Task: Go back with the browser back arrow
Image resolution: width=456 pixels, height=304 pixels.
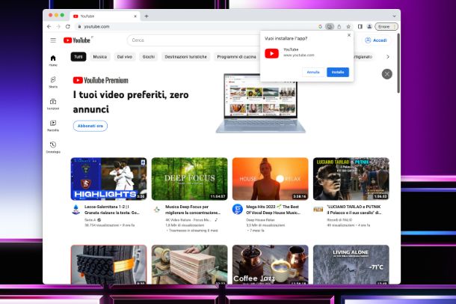Action: 49,26
